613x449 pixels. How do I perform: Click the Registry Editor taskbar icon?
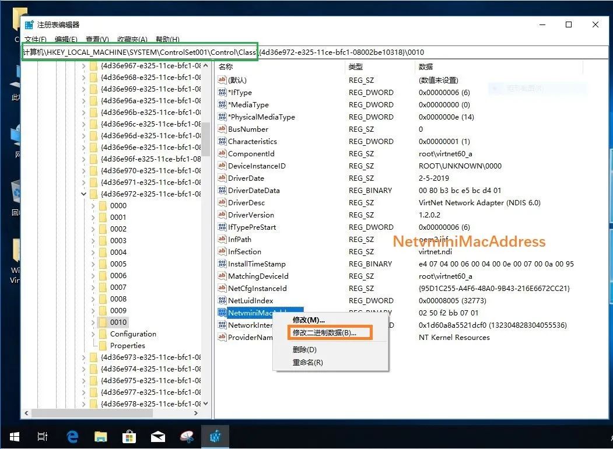click(215, 437)
